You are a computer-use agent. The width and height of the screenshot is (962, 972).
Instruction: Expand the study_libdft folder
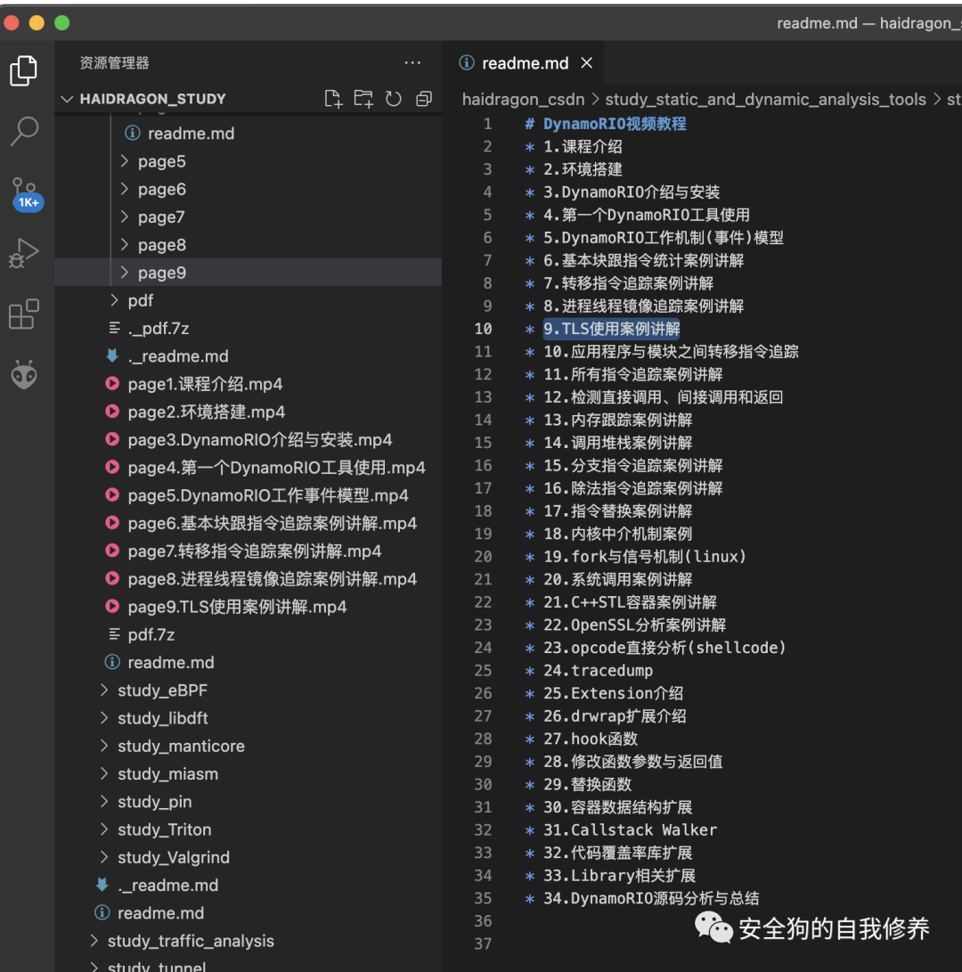click(x=248, y=718)
